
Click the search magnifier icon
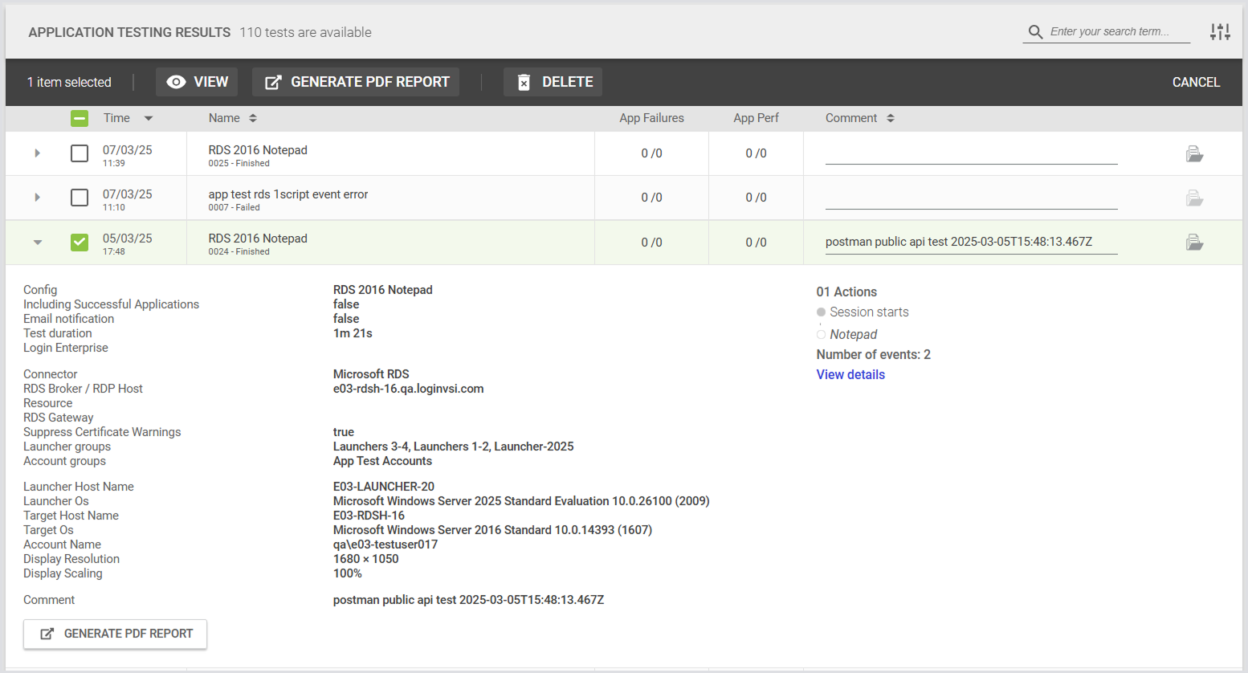(x=1035, y=32)
